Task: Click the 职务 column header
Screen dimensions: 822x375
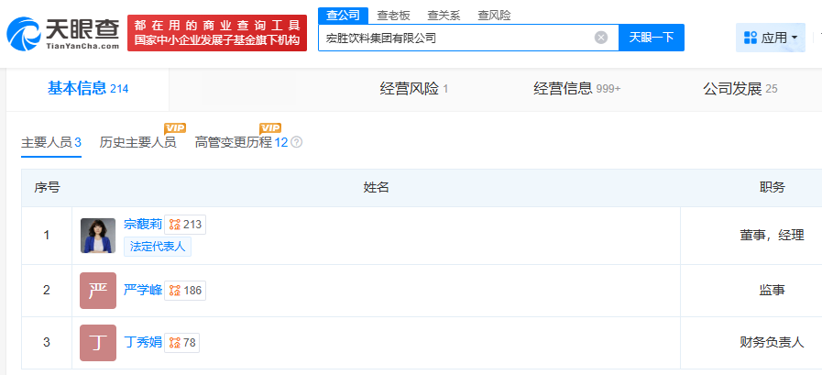Action: click(x=773, y=188)
